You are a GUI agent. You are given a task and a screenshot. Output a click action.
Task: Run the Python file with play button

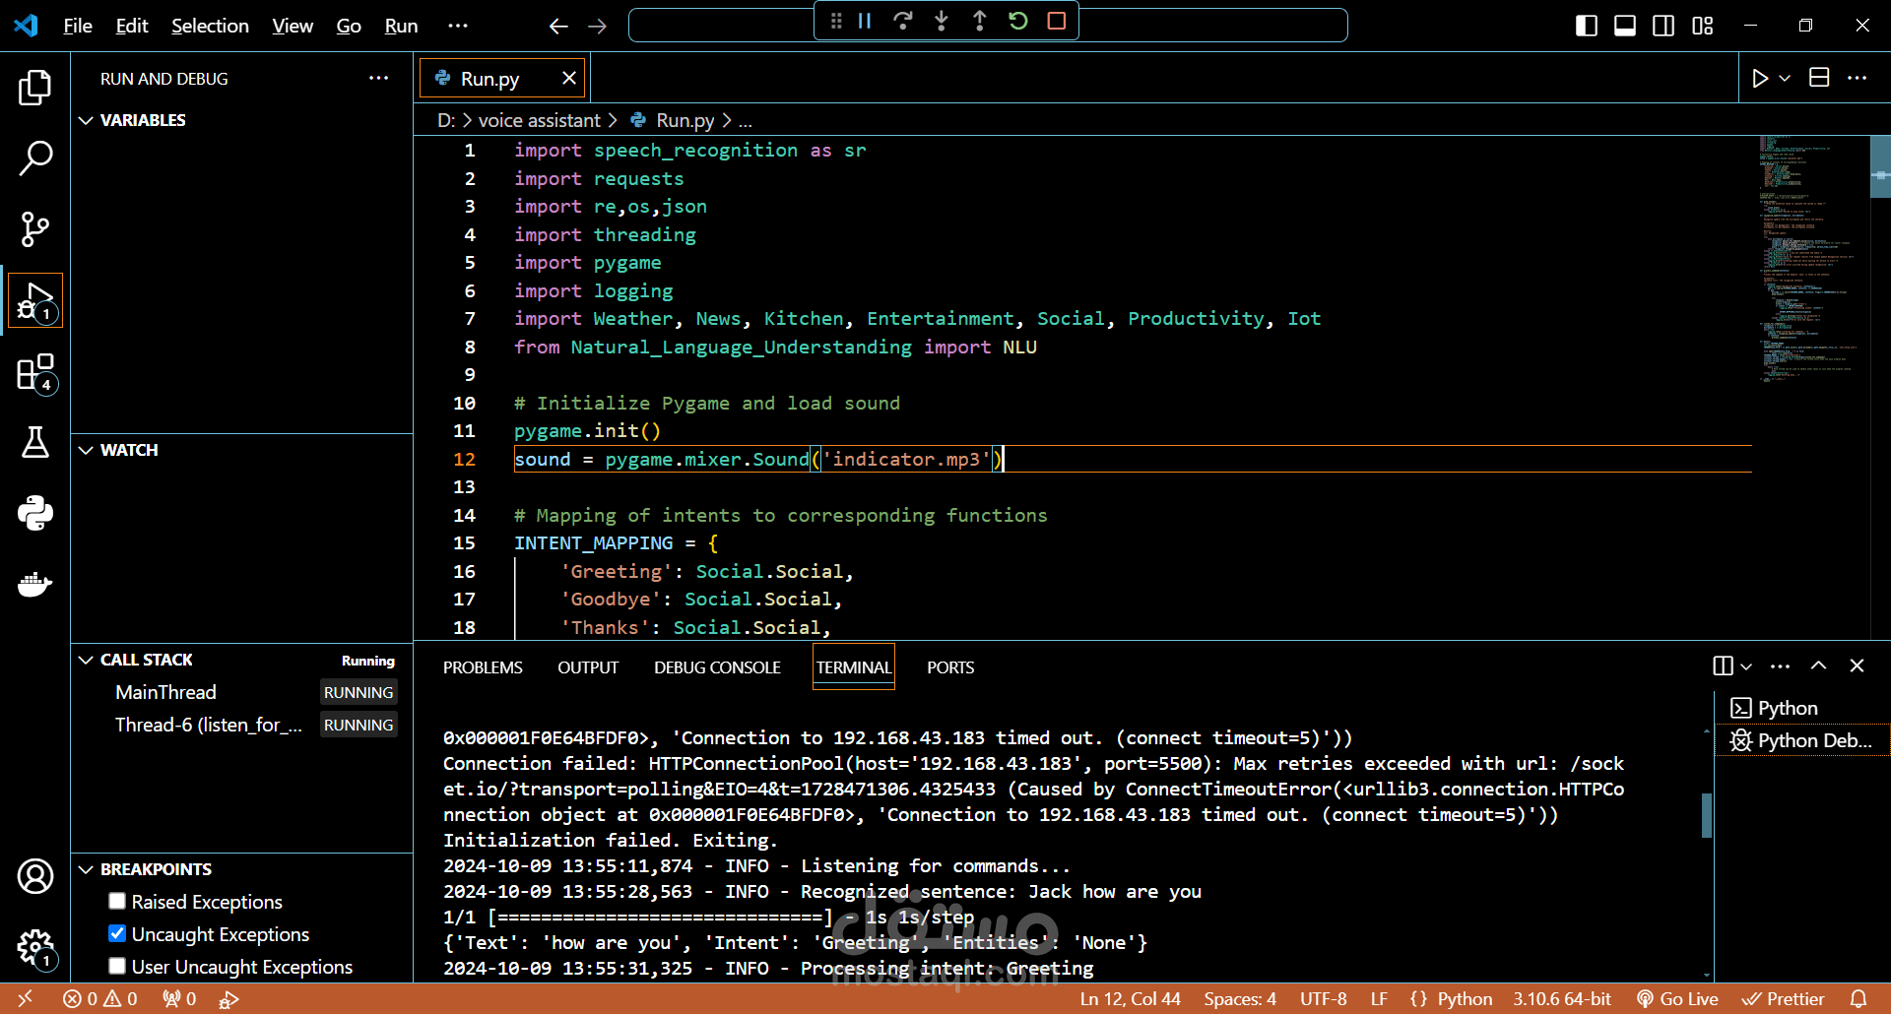pos(1760,78)
